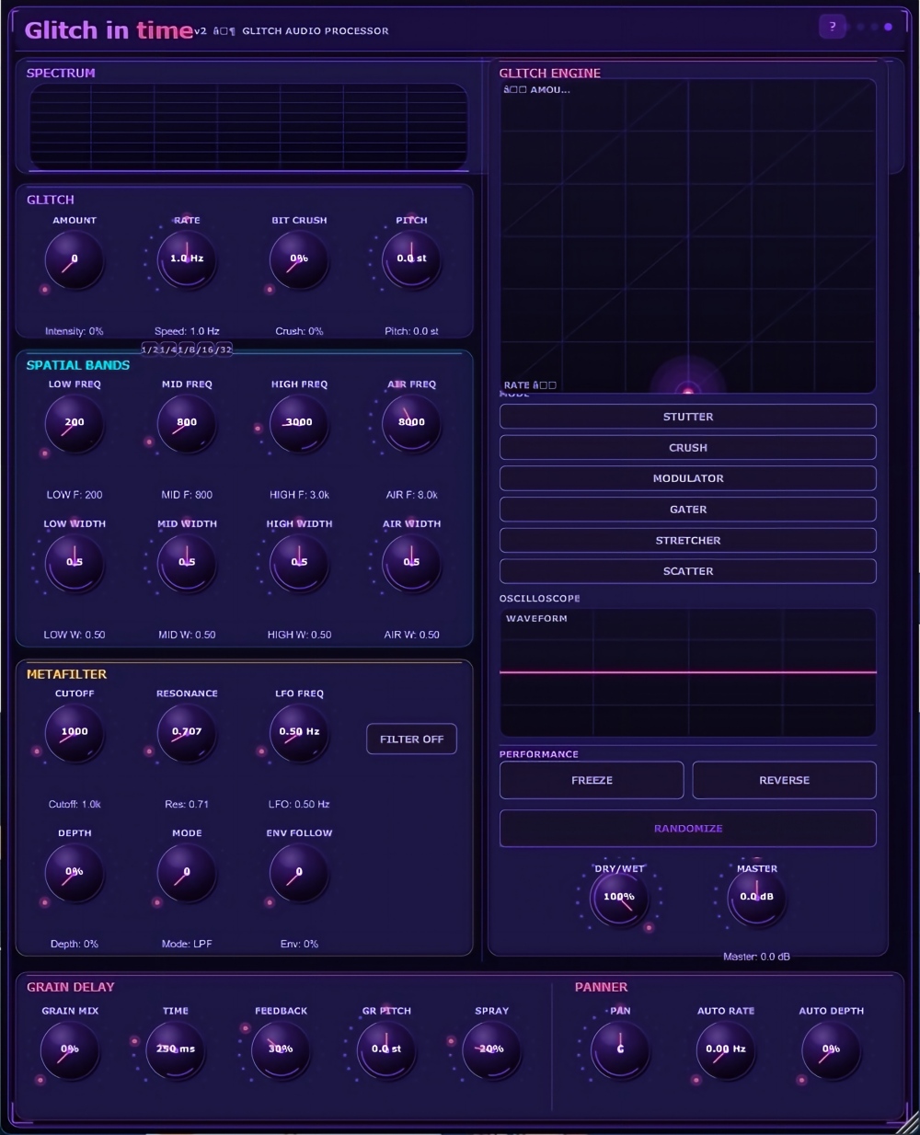This screenshot has width=920, height=1135.
Task: Click the Oscilloscope waveform display
Action: tap(688, 672)
